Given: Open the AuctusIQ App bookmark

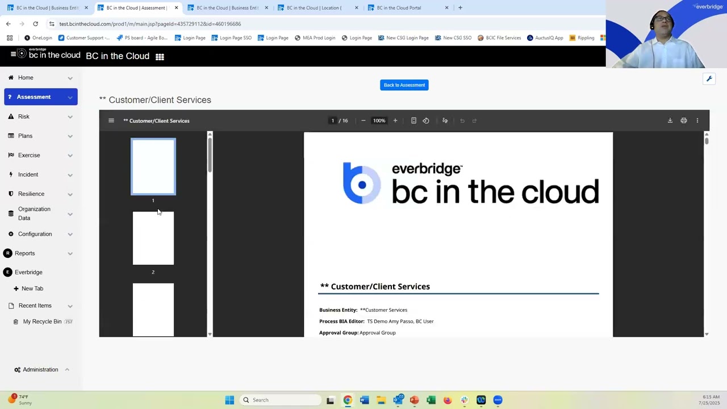Looking at the screenshot, I should tap(545, 38).
